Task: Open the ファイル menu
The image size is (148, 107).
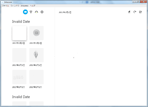Action: pyautogui.click(x=6, y=6)
